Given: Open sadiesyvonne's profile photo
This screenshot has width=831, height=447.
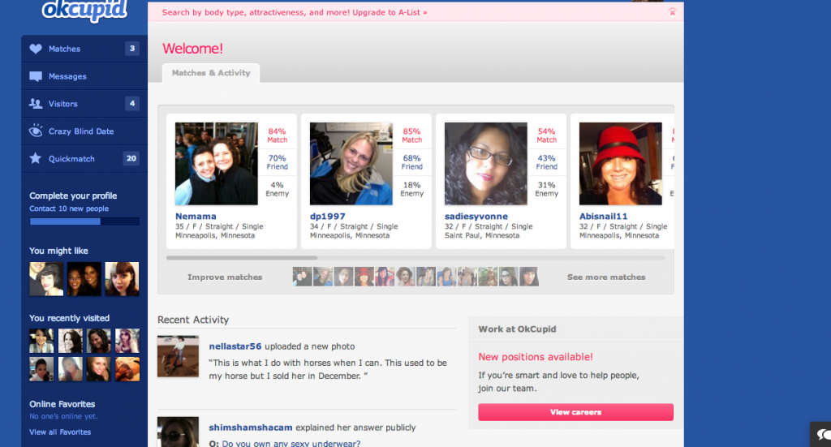Looking at the screenshot, I should coord(485,164).
